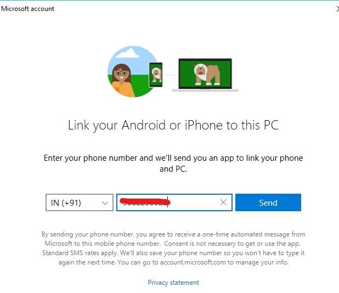
Task: Click inside the phone number input field
Action: tap(174, 202)
